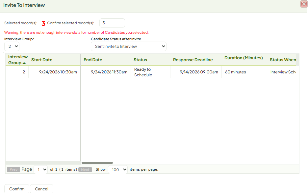
Task: Select end date 9/24/2026 11:30am cell
Action: click(x=106, y=72)
